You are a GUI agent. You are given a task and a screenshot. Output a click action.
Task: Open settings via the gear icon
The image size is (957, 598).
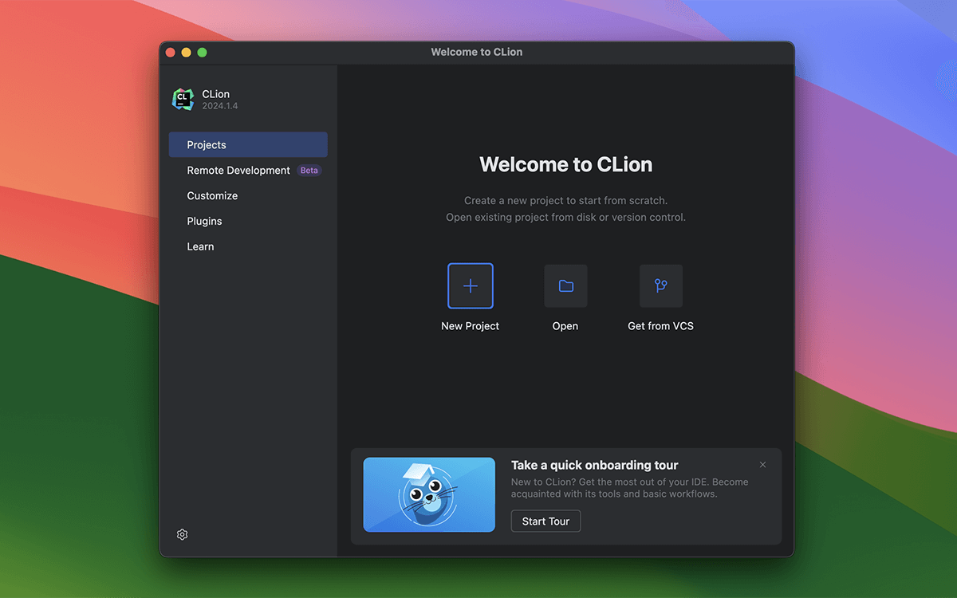(182, 534)
